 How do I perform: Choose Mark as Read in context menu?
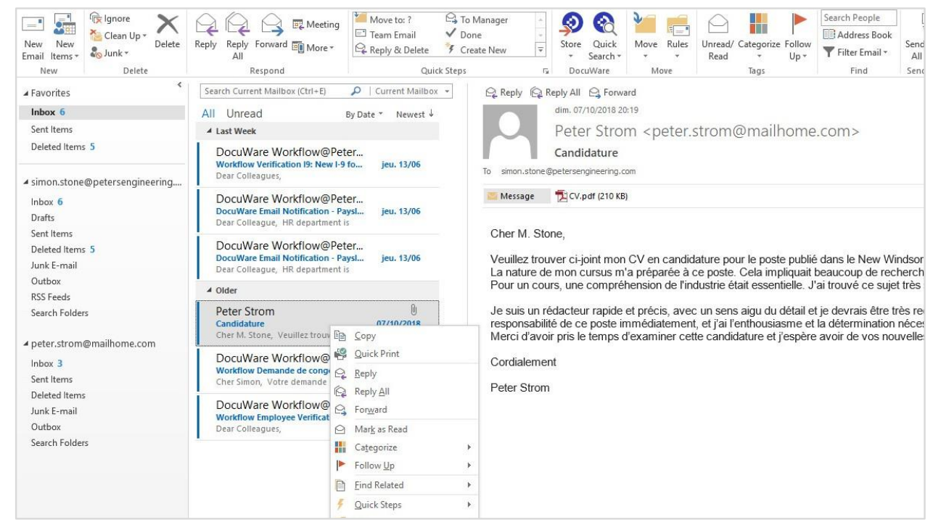380,429
